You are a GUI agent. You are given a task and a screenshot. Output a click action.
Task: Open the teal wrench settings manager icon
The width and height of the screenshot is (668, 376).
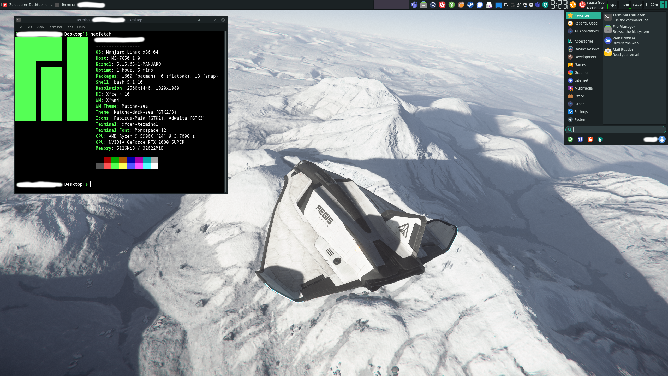[x=600, y=139]
